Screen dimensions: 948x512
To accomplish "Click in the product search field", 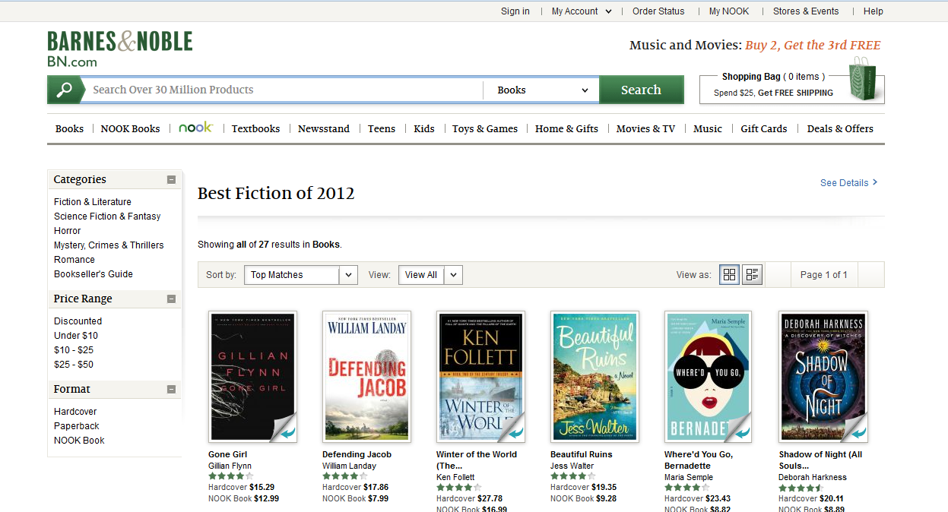I will coord(281,90).
